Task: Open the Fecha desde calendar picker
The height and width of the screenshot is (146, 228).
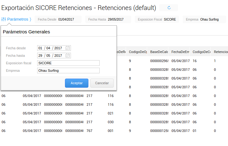Action: tap(68, 48)
